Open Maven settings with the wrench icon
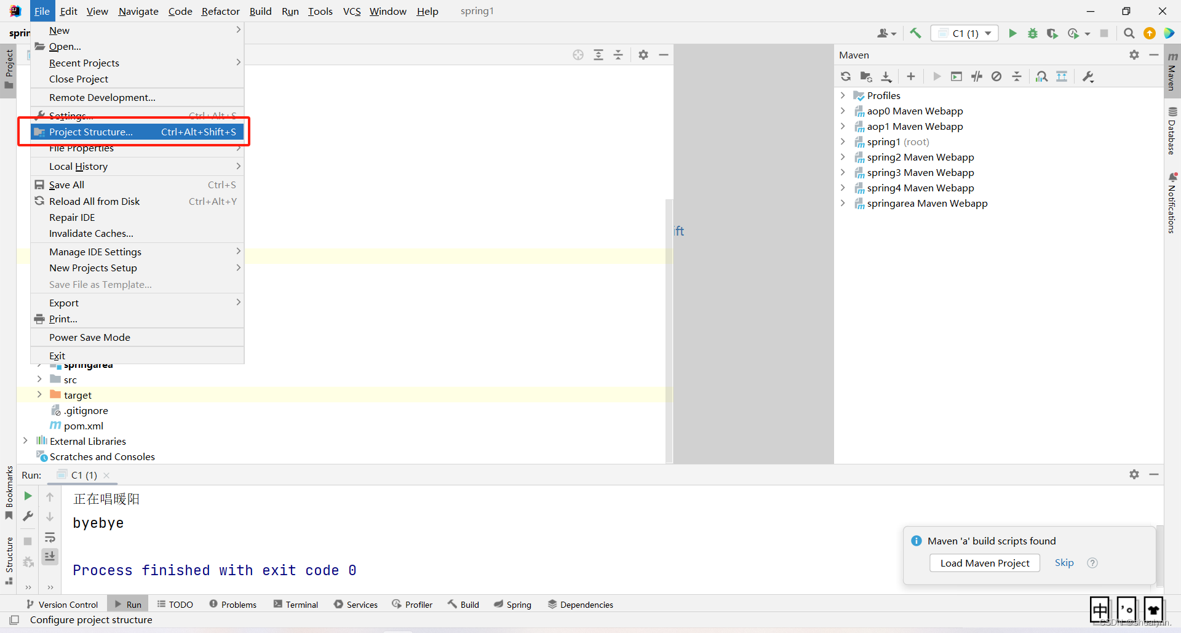 [1088, 76]
